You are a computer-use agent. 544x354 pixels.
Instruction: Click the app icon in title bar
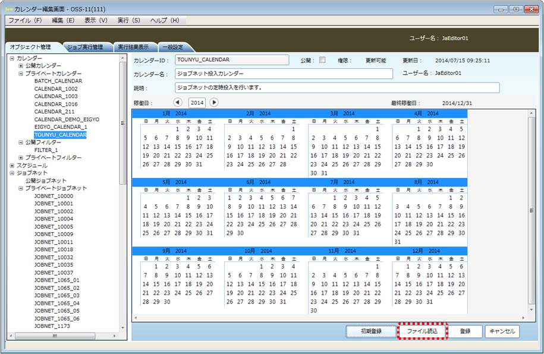[8, 9]
